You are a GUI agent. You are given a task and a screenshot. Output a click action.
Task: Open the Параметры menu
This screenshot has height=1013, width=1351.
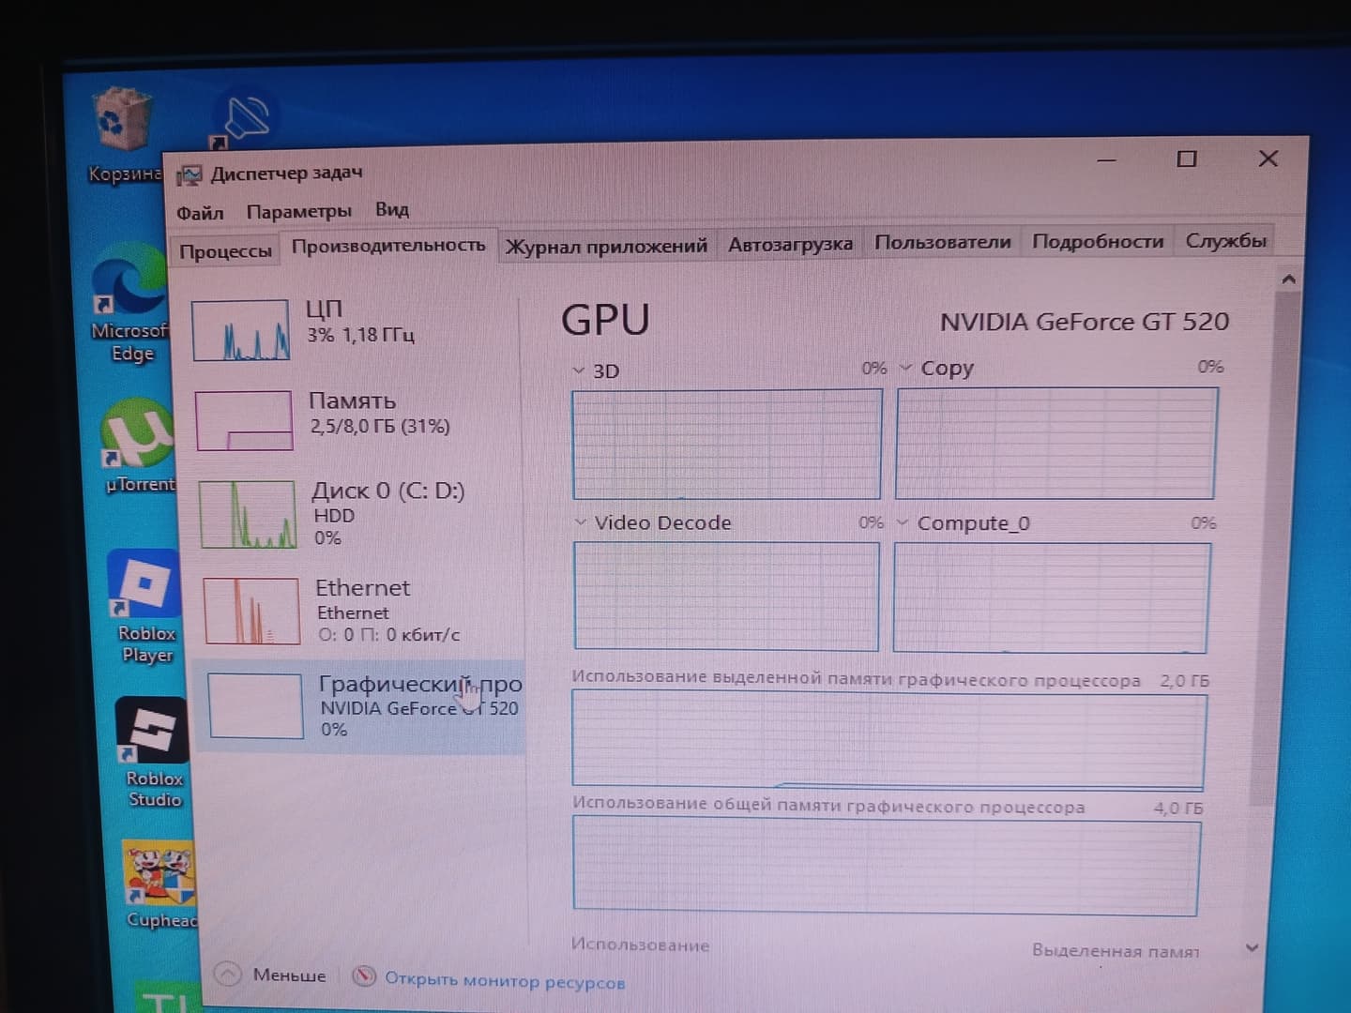299,211
